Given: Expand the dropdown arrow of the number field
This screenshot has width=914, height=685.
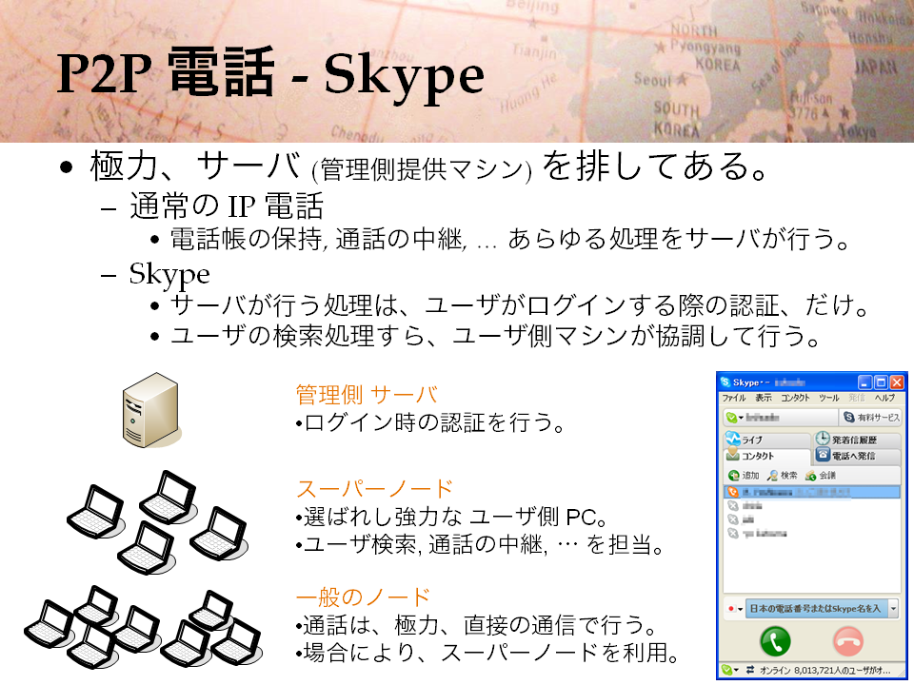Looking at the screenshot, I should [x=894, y=609].
